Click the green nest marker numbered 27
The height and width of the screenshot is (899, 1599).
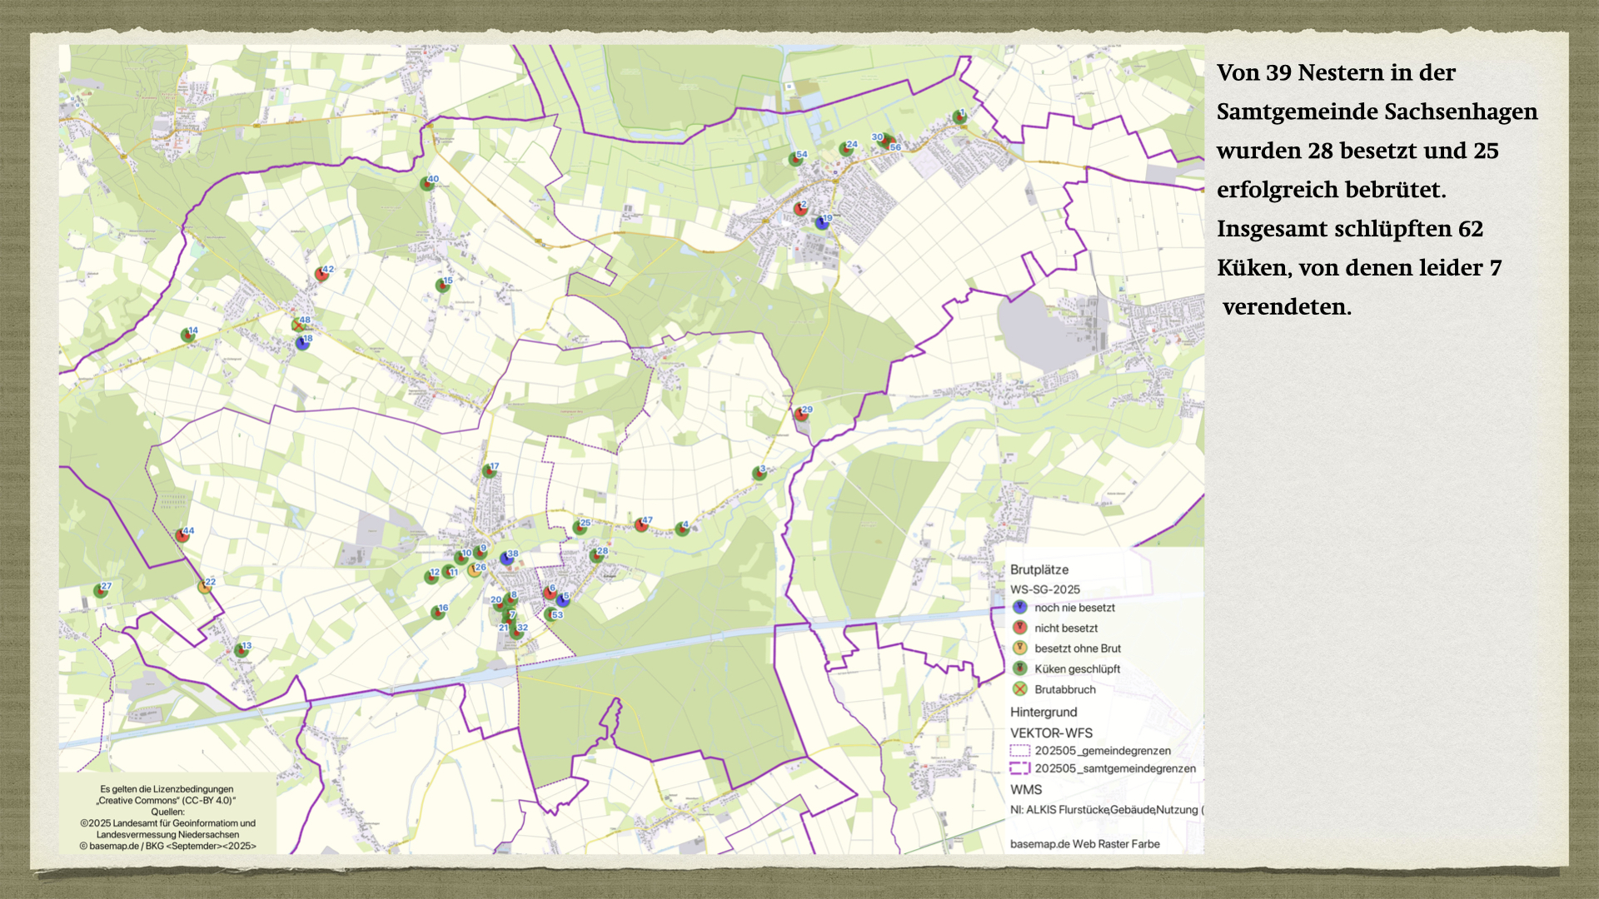click(101, 591)
